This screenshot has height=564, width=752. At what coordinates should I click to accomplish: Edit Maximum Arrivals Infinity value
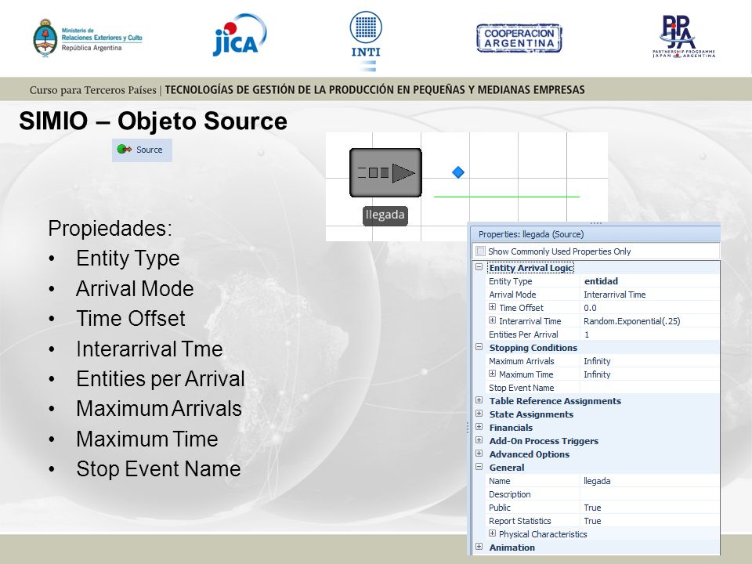coord(650,361)
